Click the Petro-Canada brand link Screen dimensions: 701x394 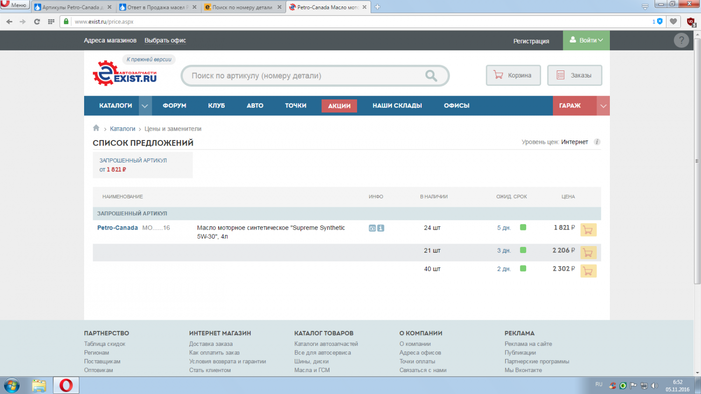click(x=117, y=228)
